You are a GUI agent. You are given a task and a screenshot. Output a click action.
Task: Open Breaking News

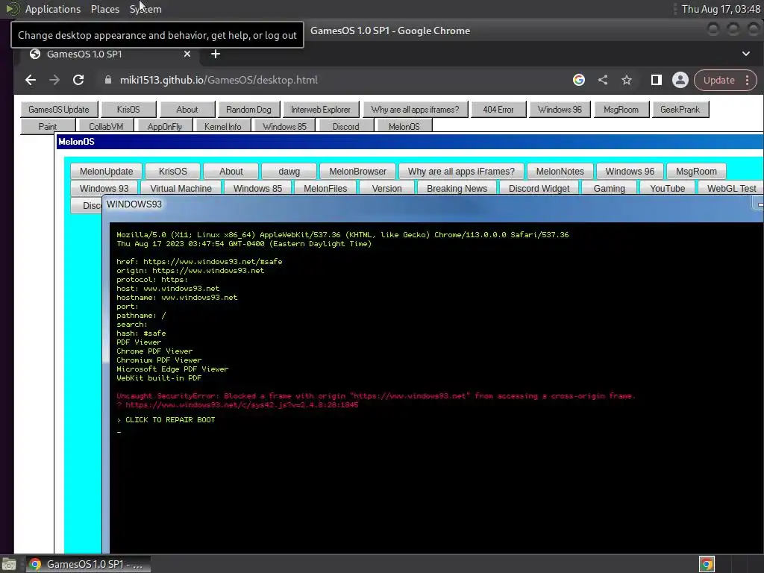pos(457,189)
